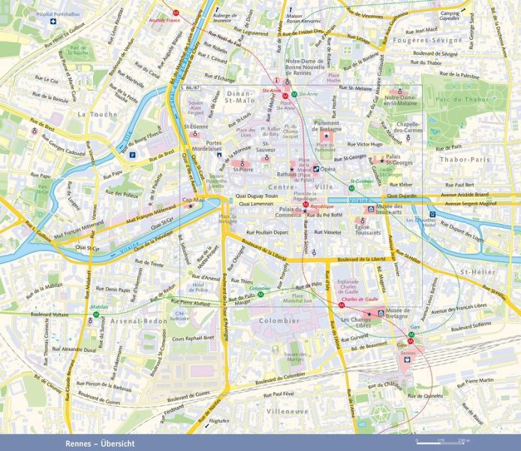Select the red Gare metro marker
Image resolution: width=521 pixels, height=451 pixels.
point(411,341)
